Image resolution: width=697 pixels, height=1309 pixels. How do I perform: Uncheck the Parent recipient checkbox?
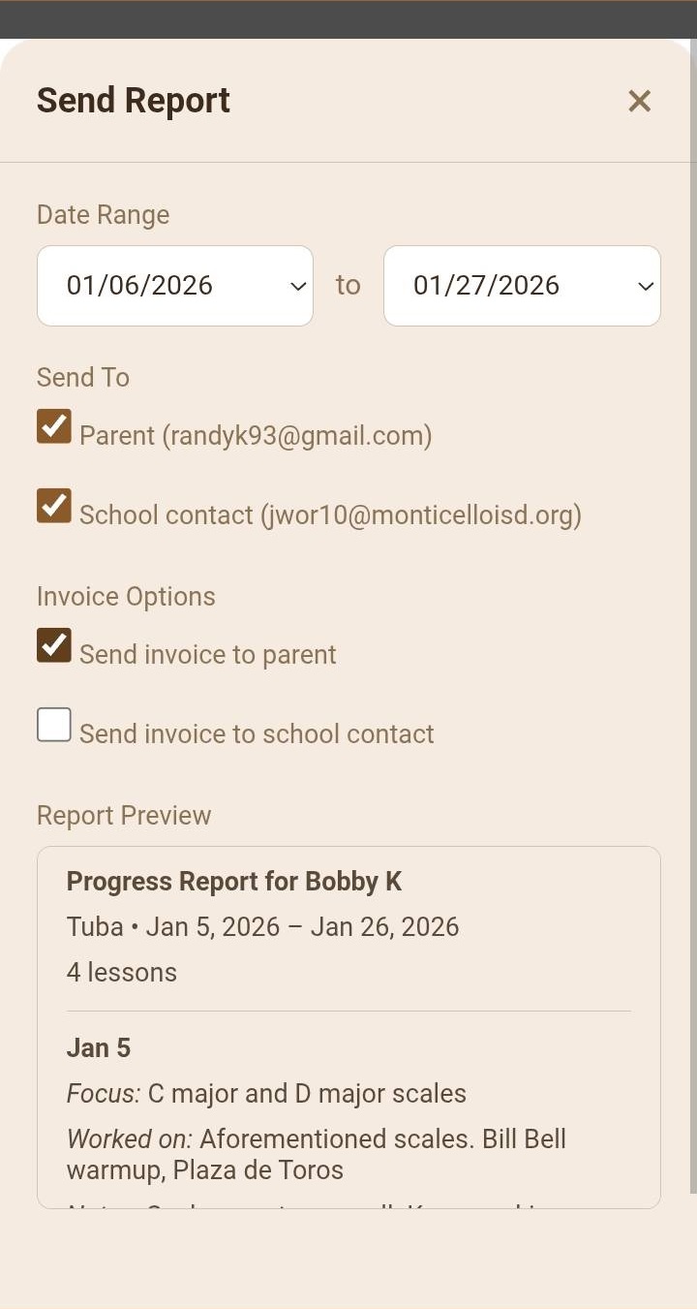pyautogui.click(x=54, y=426)
